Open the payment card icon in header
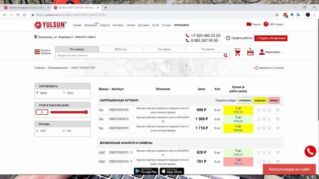The width and height of the screenshot is (319, 179). (250, 53)
